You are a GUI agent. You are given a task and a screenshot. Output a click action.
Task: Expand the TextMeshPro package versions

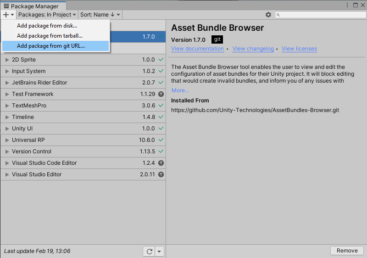point(7,106)
